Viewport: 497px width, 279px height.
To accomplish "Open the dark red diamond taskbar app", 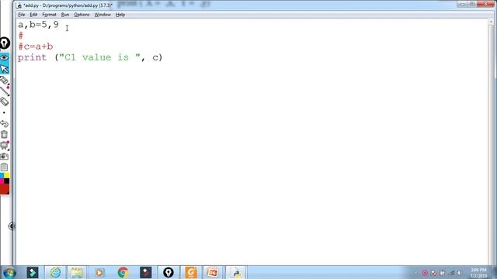I will click(145, 272).
